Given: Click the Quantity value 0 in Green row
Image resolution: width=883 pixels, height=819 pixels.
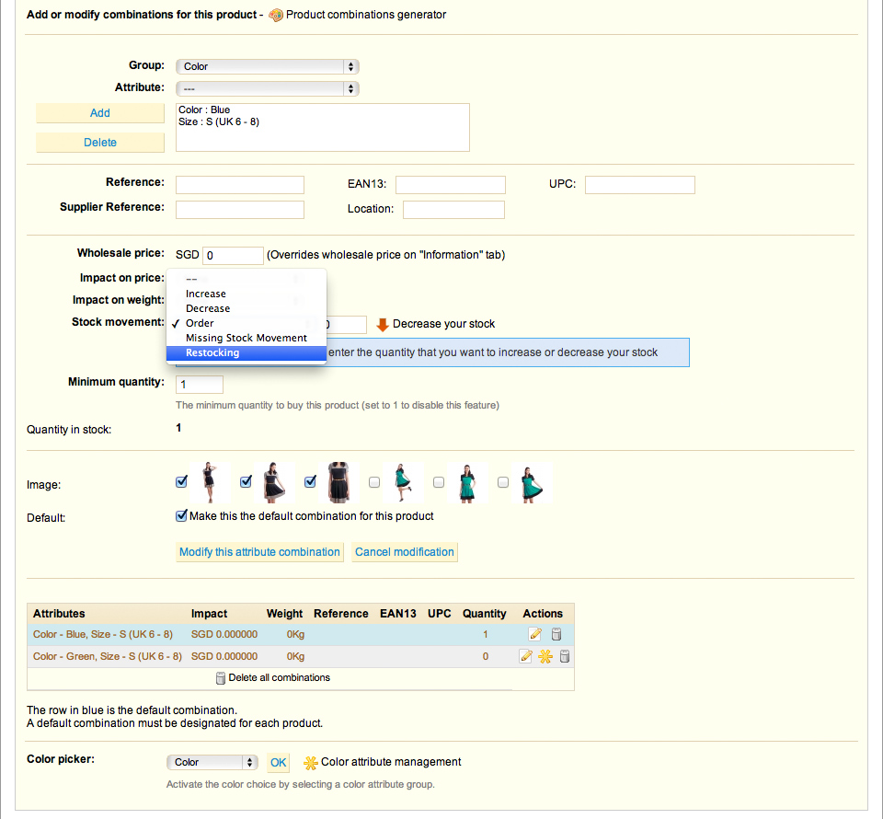Looking at the screenshot, I should point(485,656).
